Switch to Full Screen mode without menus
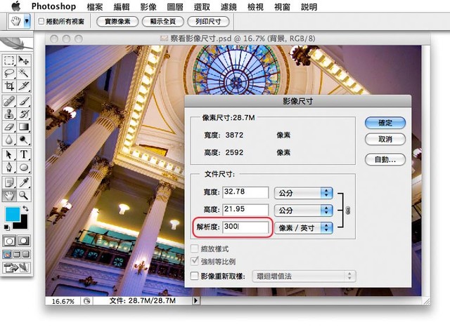Screen dimensions: 450x327 26,254
